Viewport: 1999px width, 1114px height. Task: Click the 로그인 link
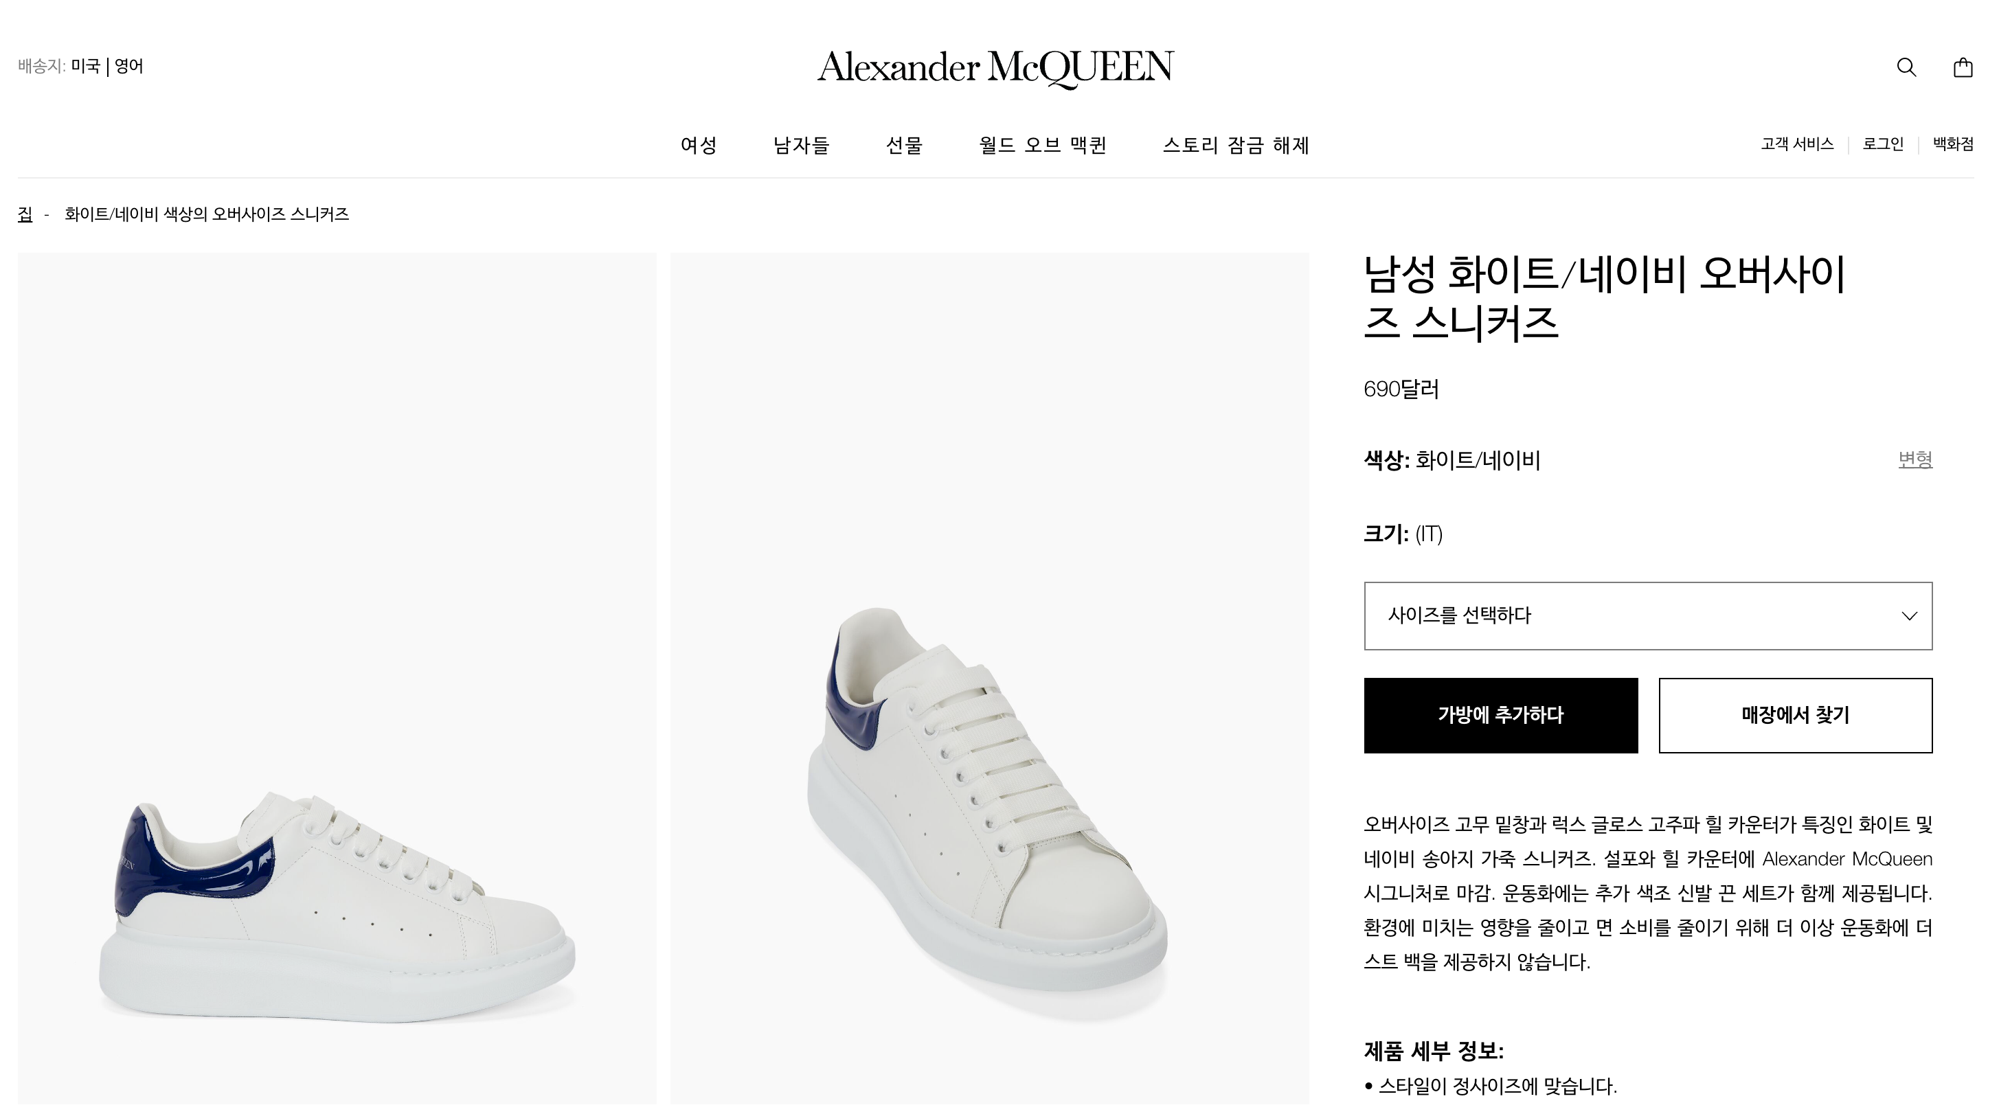tap(1883, 144)
